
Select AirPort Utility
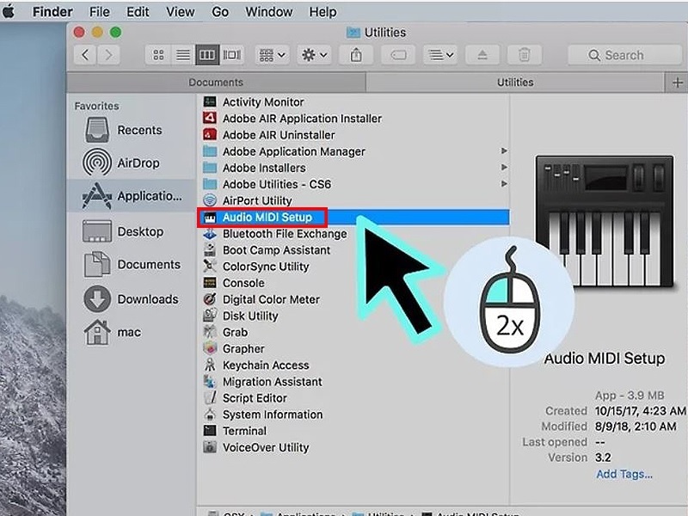click(248, 200)
